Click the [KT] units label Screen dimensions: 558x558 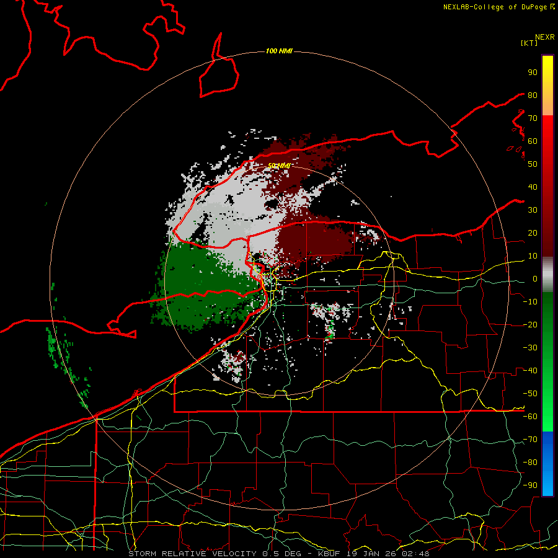click(x=529, y=43)
